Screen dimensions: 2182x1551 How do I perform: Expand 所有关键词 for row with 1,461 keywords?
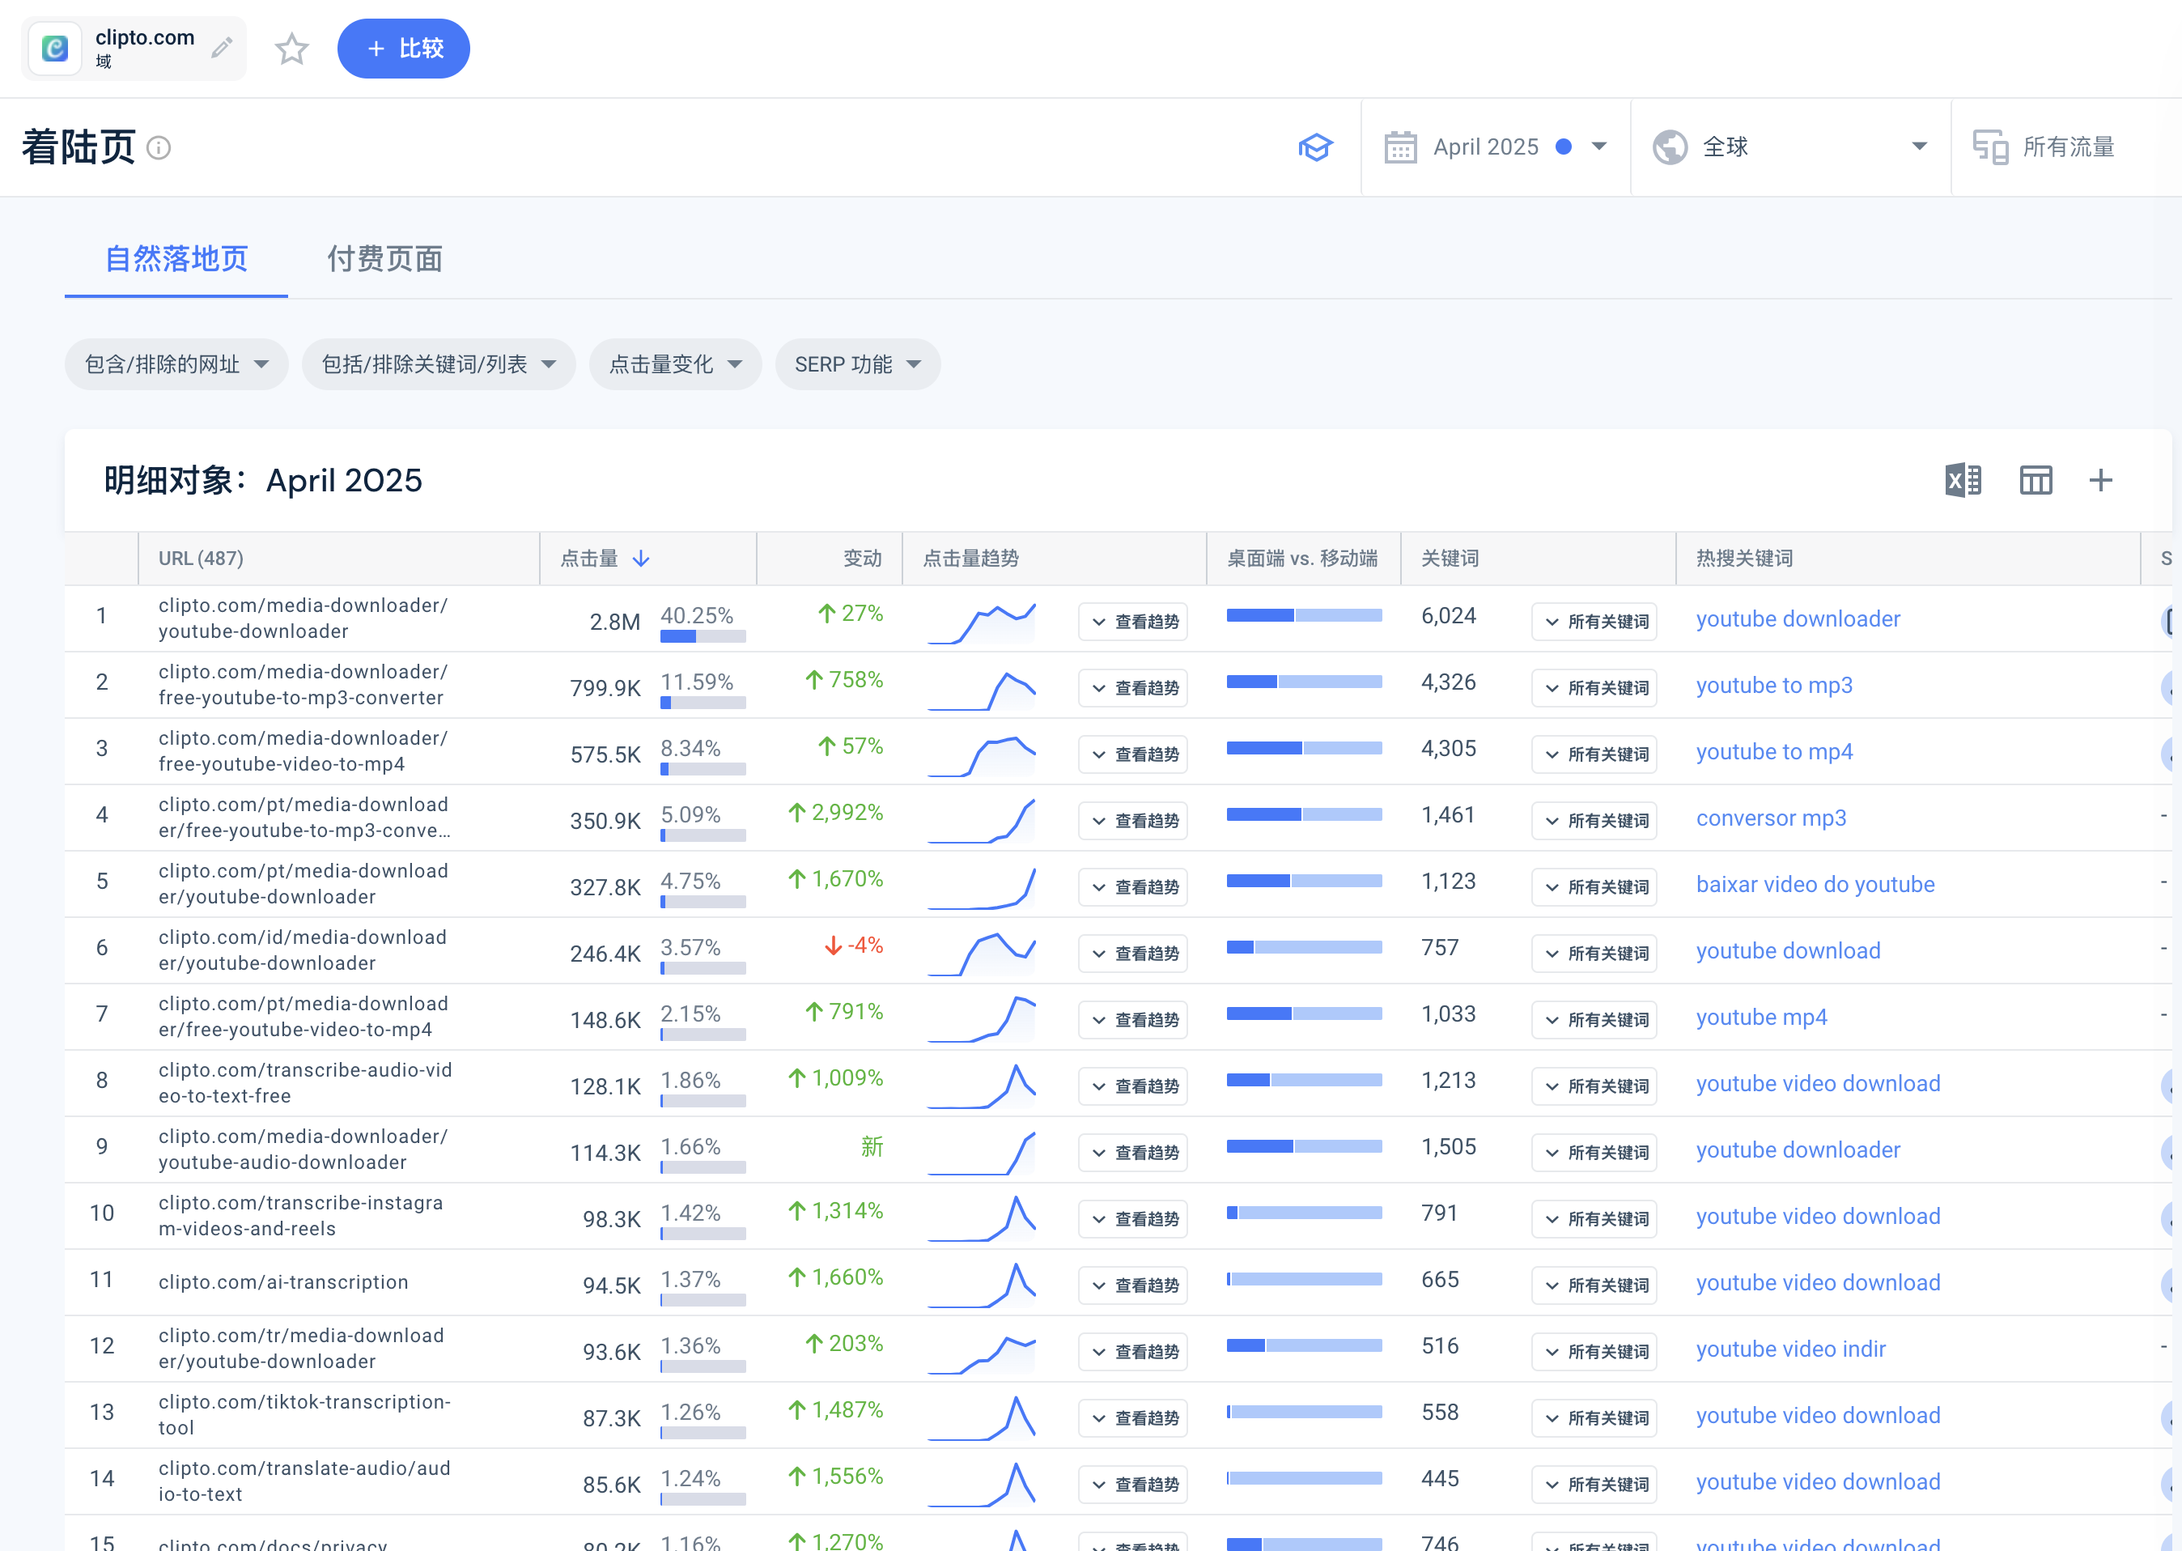1594,820
